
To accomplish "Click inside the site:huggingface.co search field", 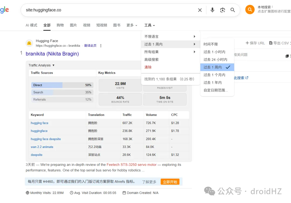I will pyautogui.click(x=108, y=10).
